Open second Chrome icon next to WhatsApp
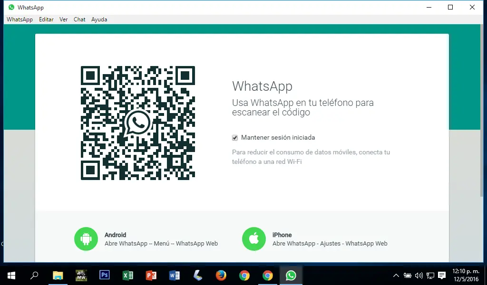Image resolution: width=487 pixels, height=285 pixels. click(x=267, y=275)
